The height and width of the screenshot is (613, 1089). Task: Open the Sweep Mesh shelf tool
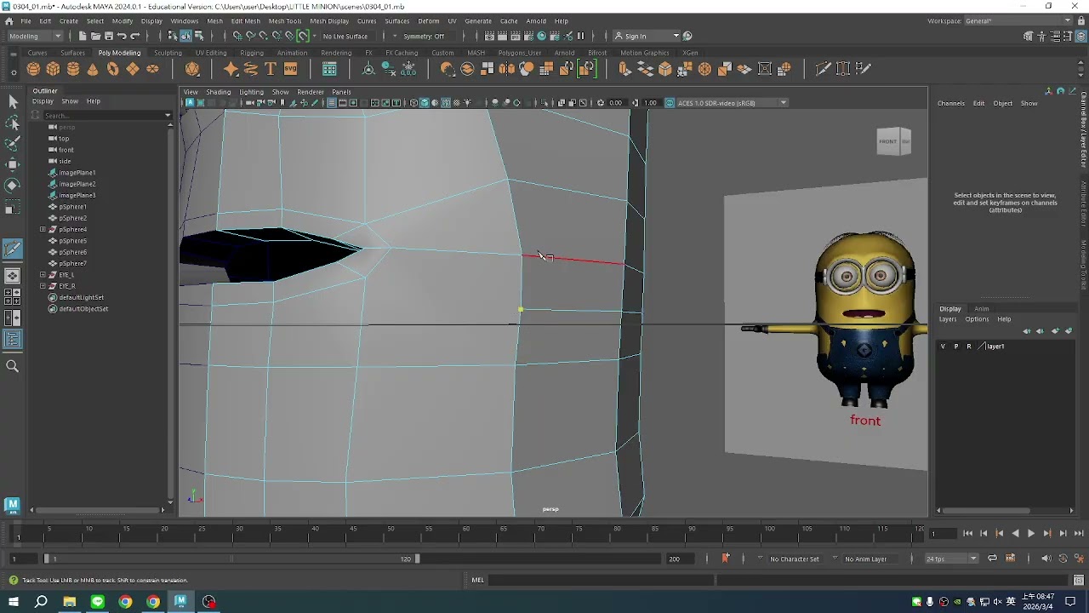coord(251,69)
